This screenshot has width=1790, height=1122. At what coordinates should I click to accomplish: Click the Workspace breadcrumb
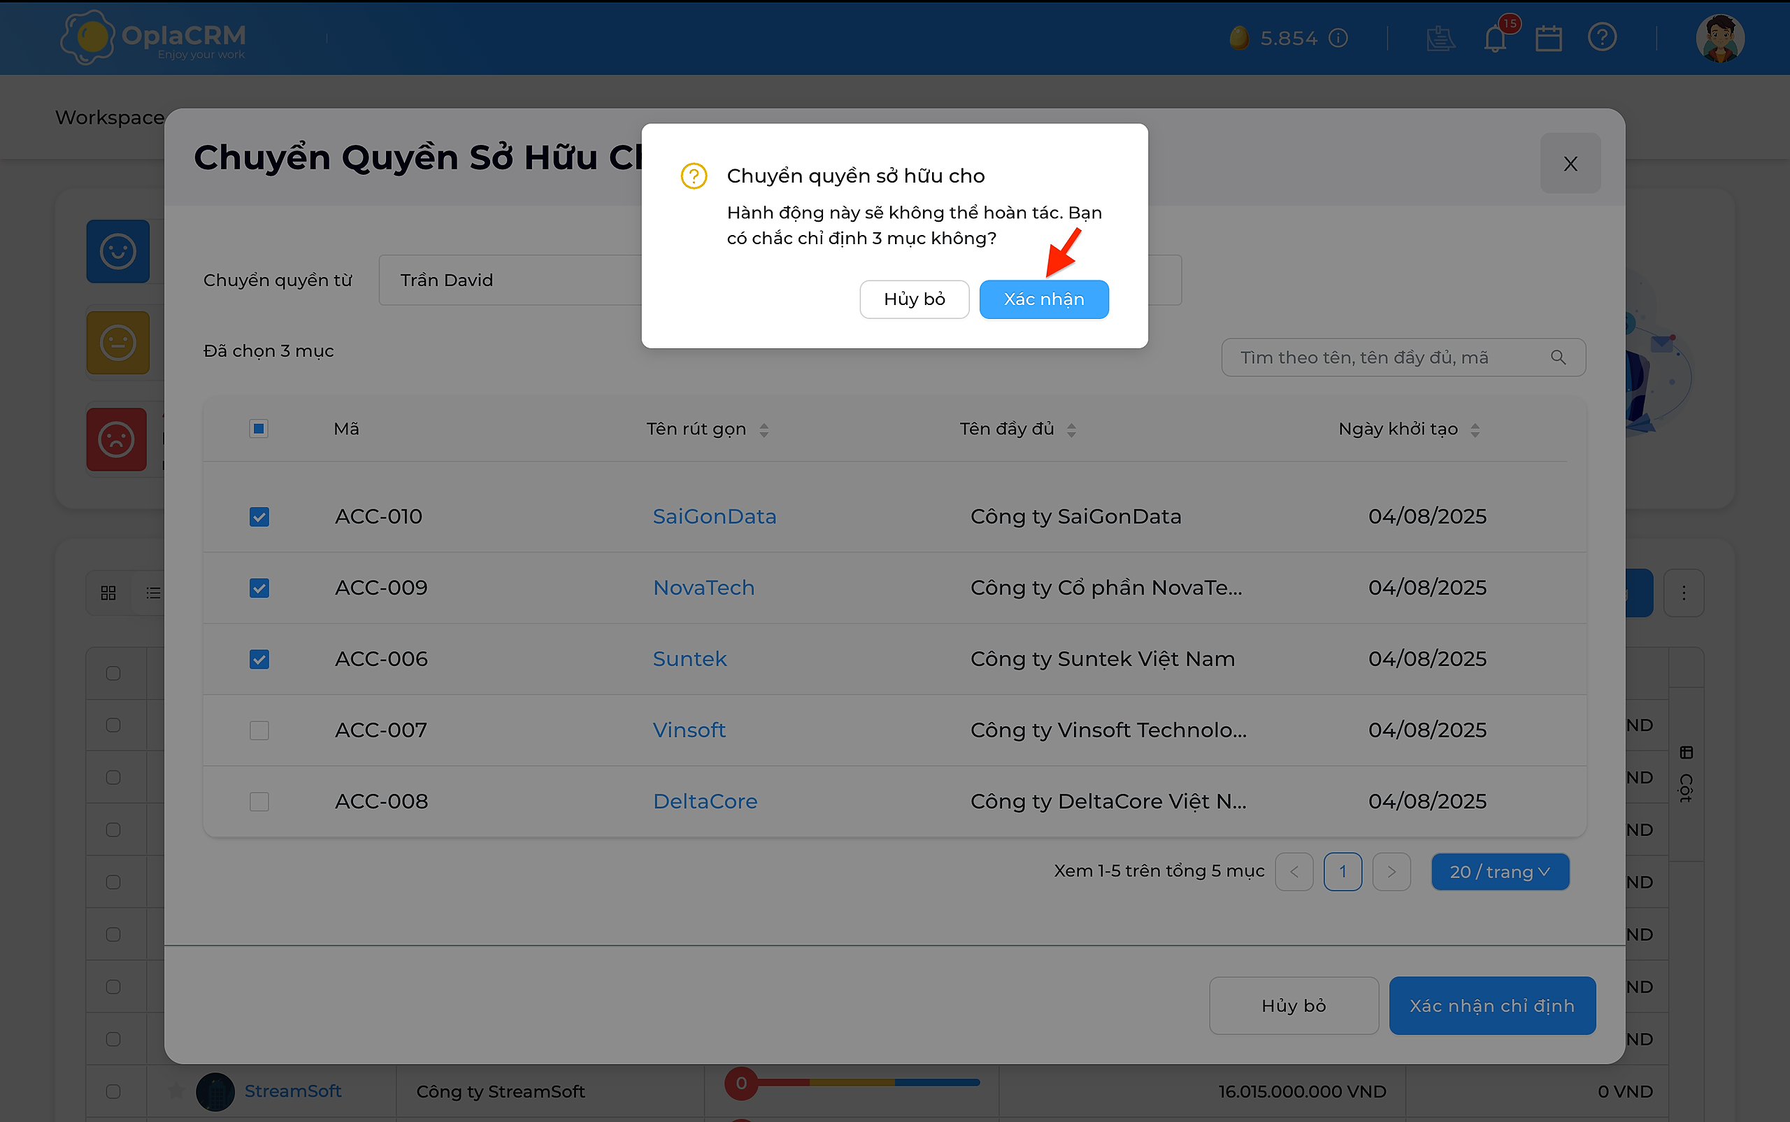pos(110,118)
